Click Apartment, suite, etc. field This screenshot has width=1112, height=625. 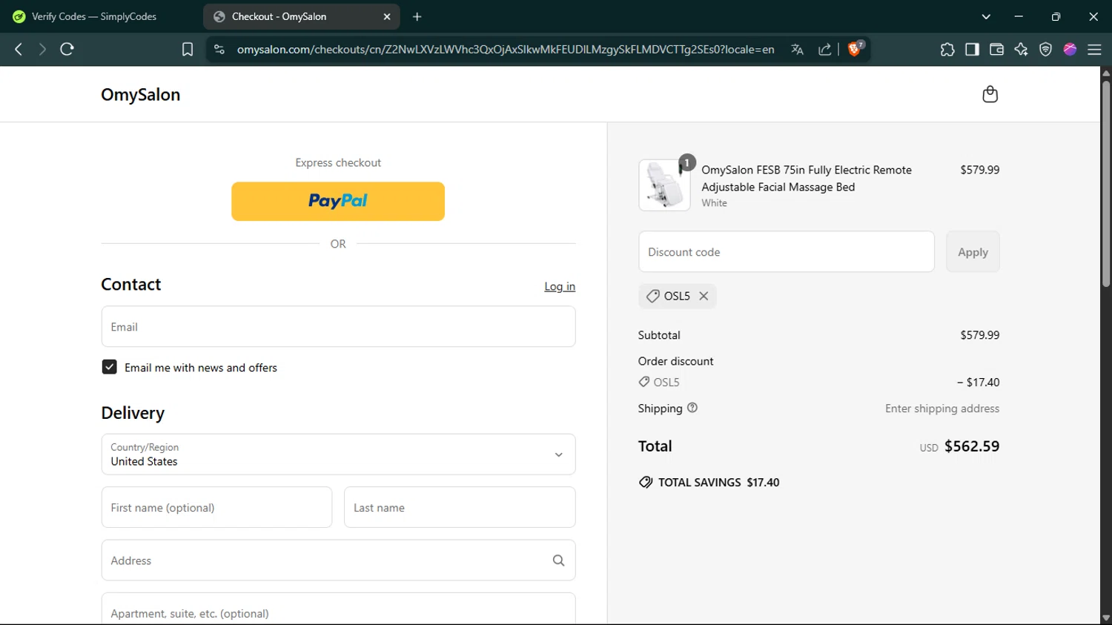coord(338,609)
